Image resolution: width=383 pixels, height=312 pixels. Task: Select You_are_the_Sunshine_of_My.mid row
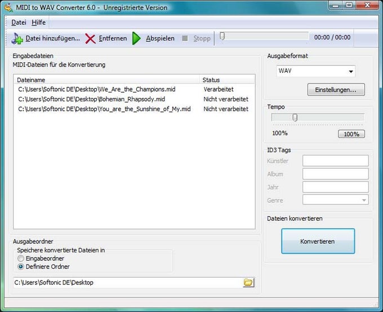(134, 109)
